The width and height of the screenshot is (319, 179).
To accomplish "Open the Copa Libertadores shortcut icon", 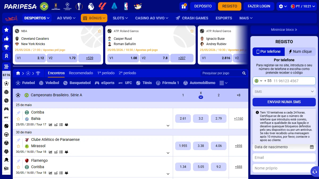I will [x=56, y=6].
